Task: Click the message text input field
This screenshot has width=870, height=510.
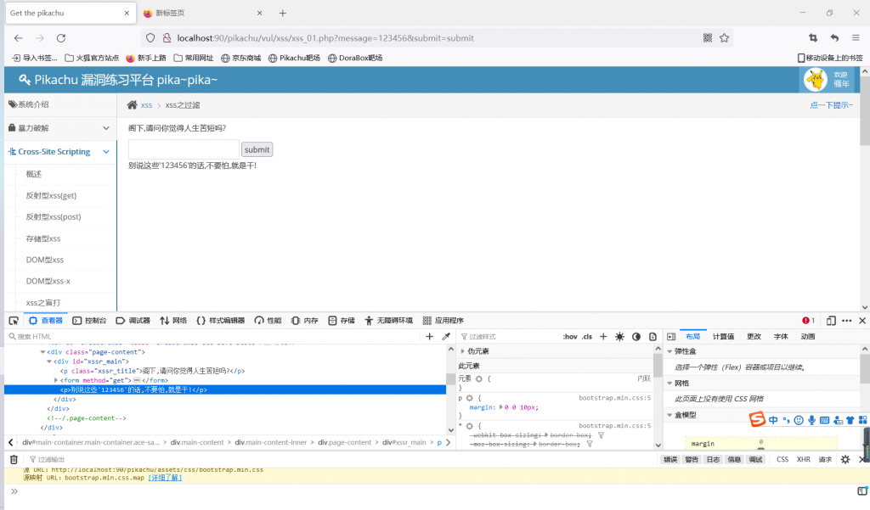Action: pos(184,149)
